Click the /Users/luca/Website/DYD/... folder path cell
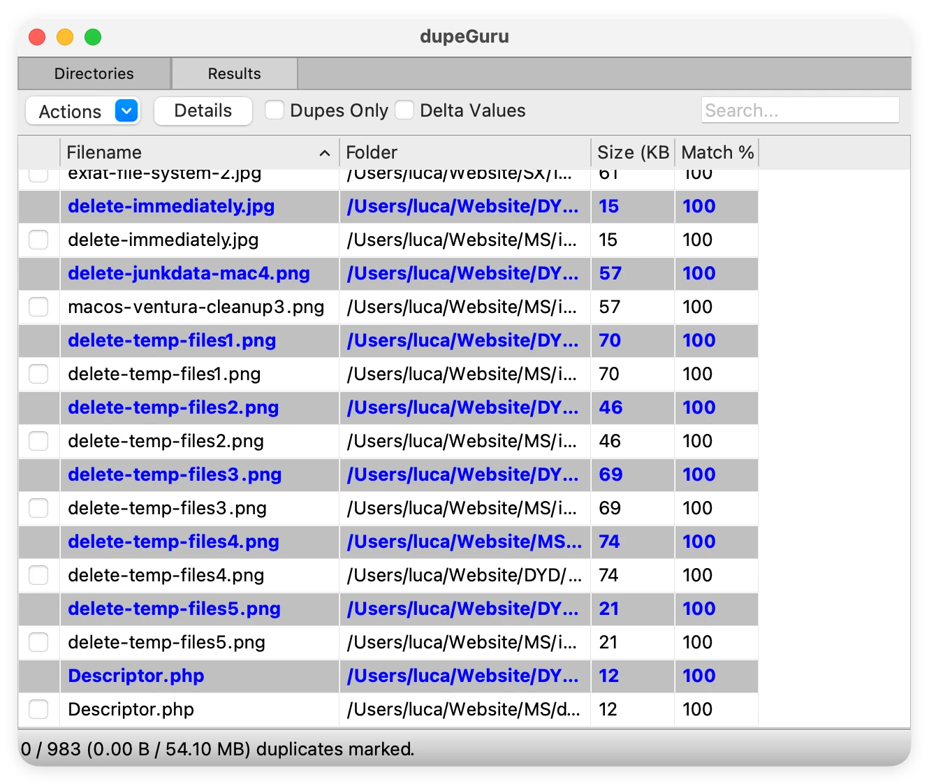This screenshot has width=929, height=784. tap(464, 575)
